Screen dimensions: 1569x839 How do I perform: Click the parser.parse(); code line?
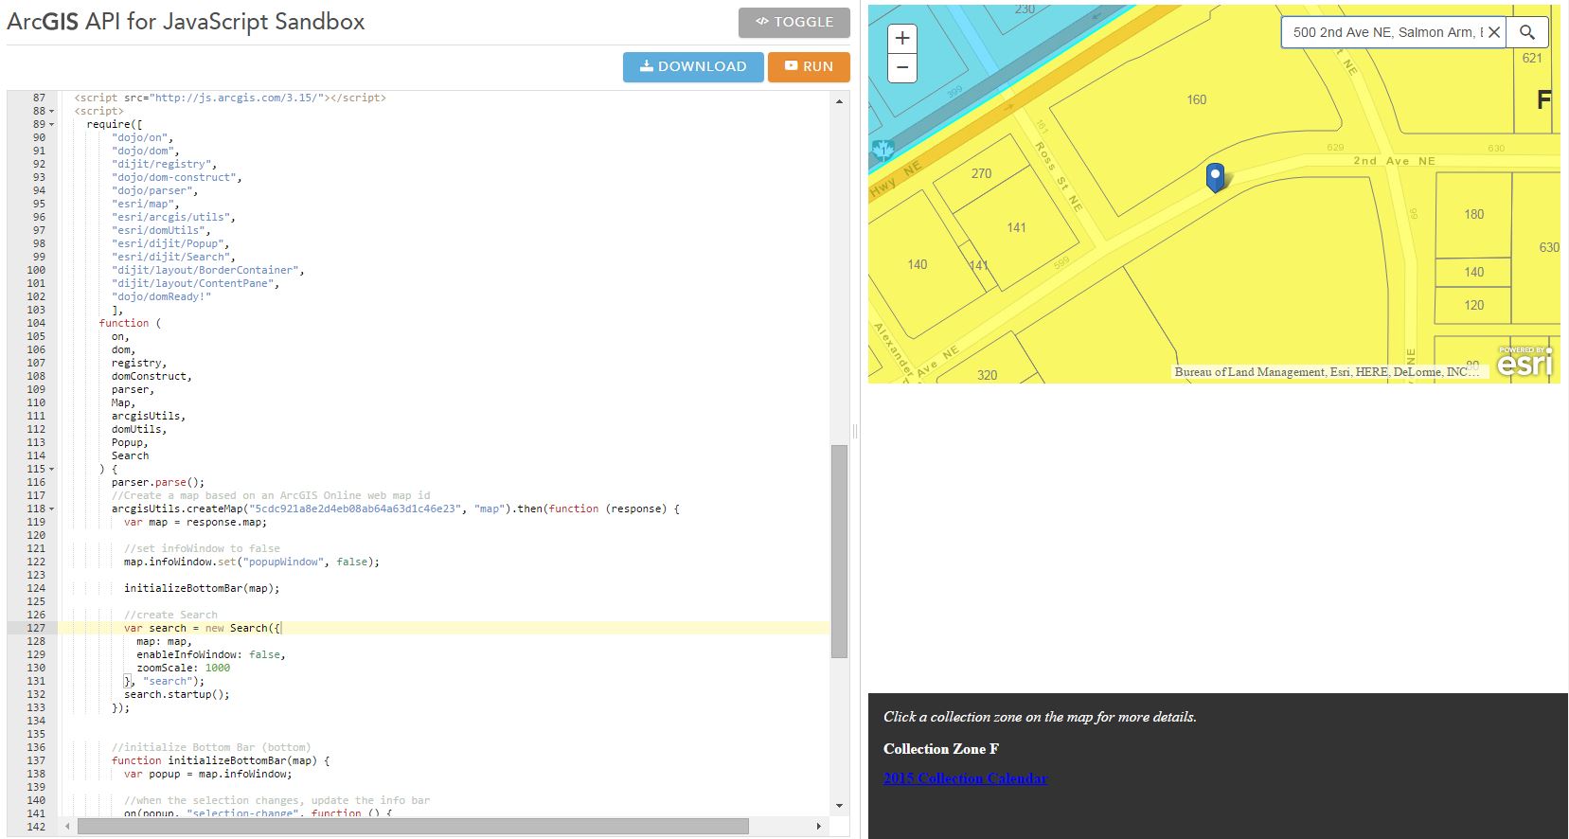click(158, 482)
